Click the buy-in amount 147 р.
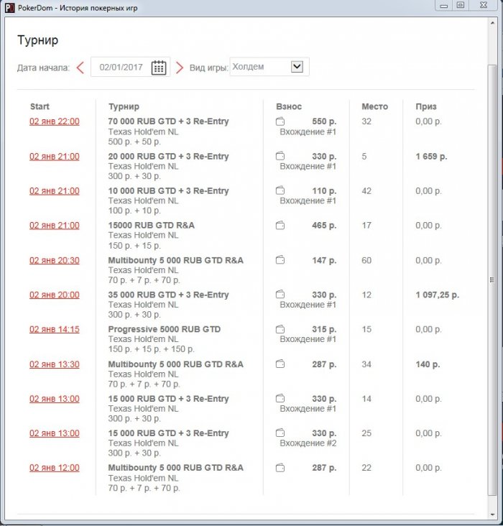The height and width of the screenshot is (526, 503). pos(324,260)
